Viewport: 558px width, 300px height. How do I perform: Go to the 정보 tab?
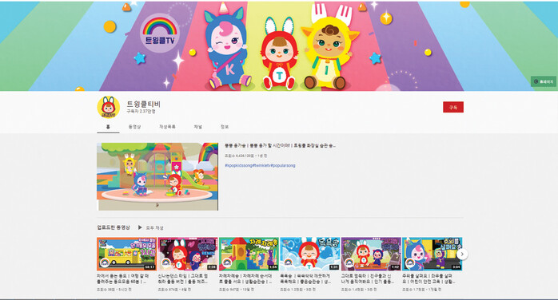click(x=225, y=127)
